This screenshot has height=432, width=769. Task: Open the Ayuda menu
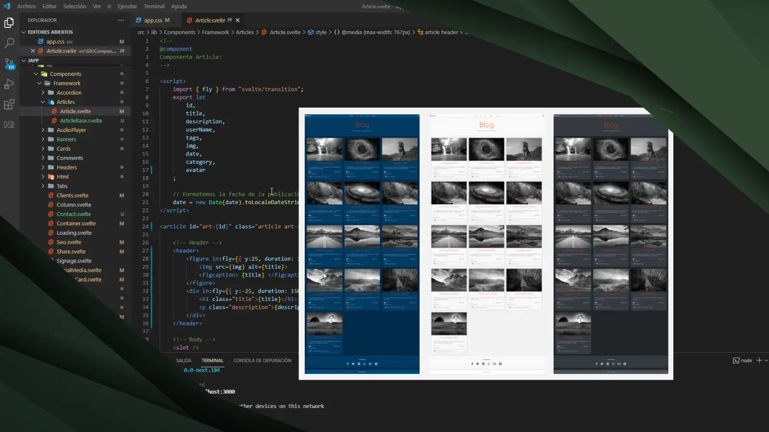(x=179, y=6)
